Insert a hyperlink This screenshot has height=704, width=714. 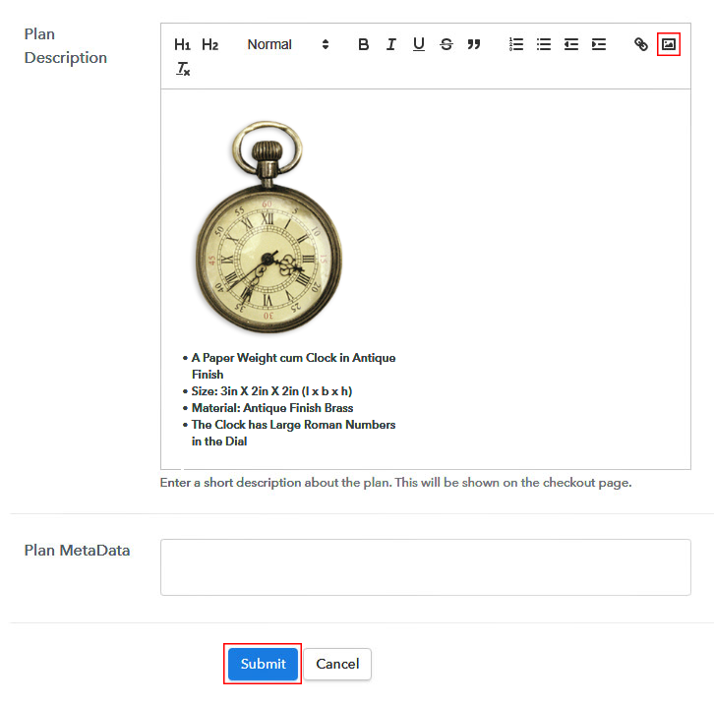[x=640, y=44]
